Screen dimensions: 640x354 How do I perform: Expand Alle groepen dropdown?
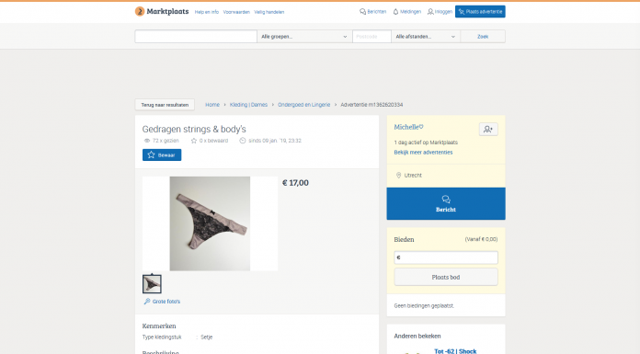click(304, 37)
